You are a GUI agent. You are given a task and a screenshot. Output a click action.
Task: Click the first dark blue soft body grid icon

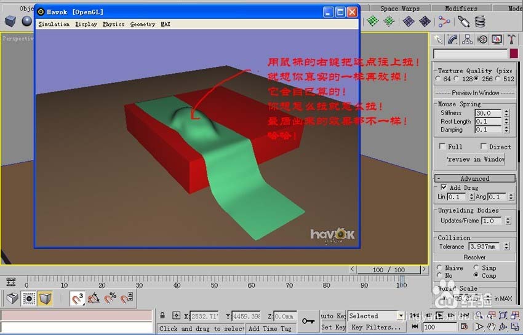409,22
